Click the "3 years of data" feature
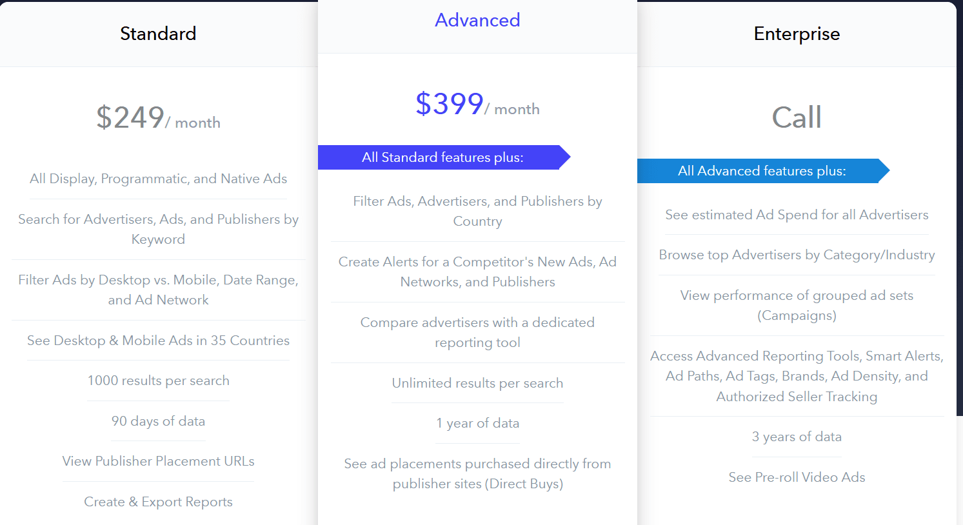 pyautogui.click(x=797, y=437)
